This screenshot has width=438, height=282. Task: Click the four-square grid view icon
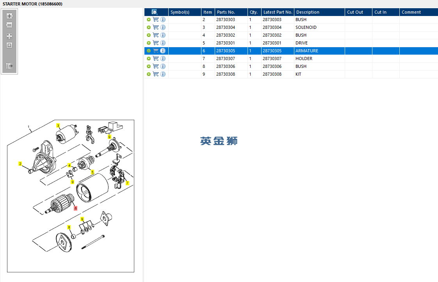[x=9, y=36]
